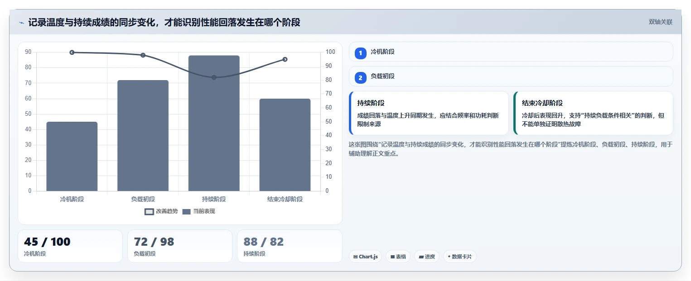691x281 pixels.
Task: Select step 1 冷机阶段 row
Action: (511, 52)
